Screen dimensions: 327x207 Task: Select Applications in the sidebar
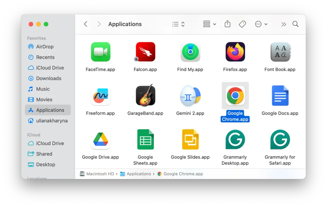coord(48,110)
